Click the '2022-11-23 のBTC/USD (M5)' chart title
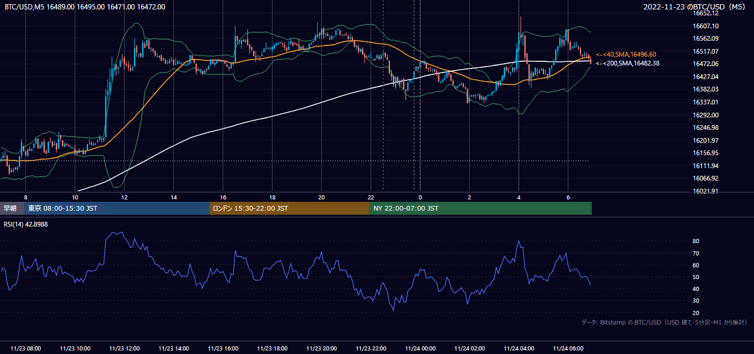 [x=694, y=7]
